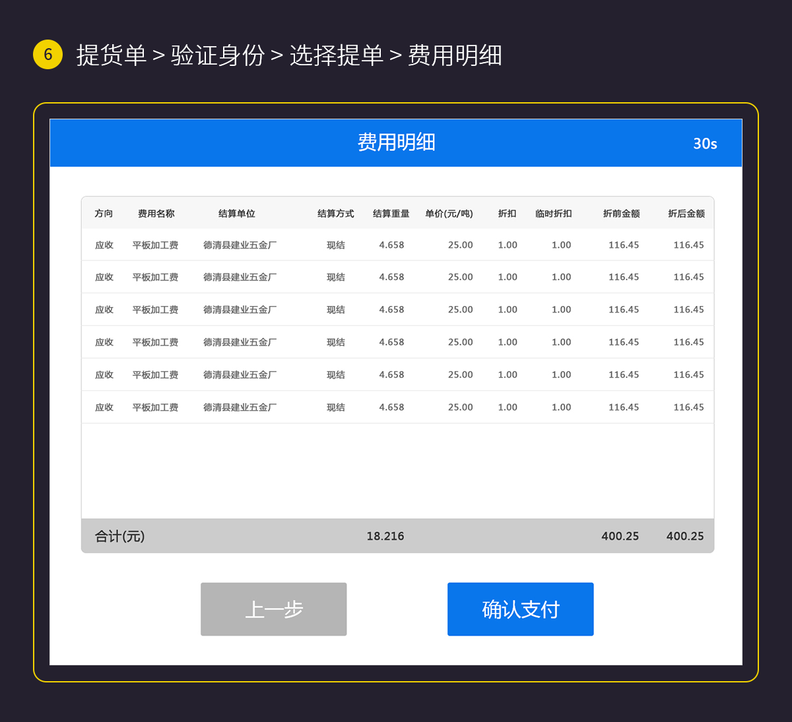Screen dimensions: 792x722
Task: Select total weight value 18.216
Action: (385, 536)
